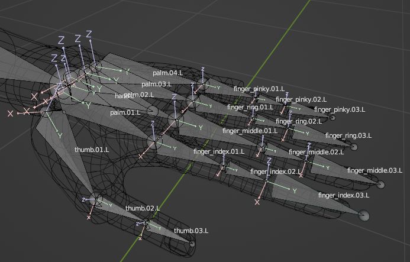Select the tip sphere of finger_index.03.L bone
Image resolution: width=410 pixels, height=262 pixels.
click(x=363, y=215)
